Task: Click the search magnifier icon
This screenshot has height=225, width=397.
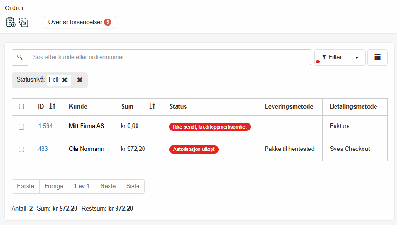Action: [20, 57]
